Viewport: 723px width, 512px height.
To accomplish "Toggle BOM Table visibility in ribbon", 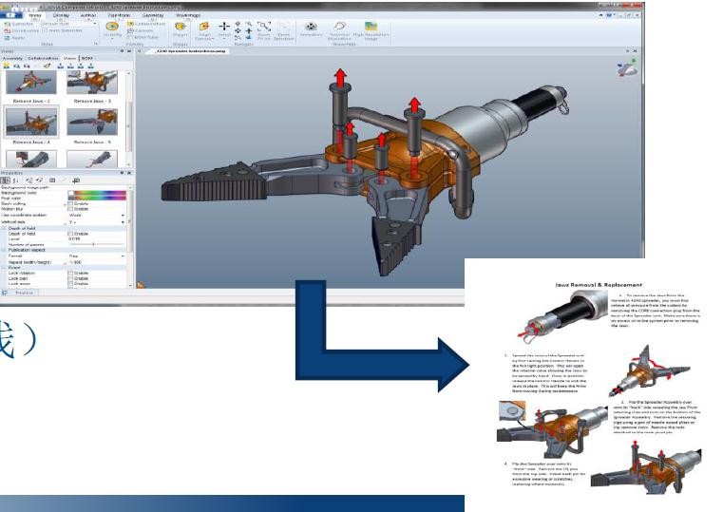I will [x=143, y=37].
